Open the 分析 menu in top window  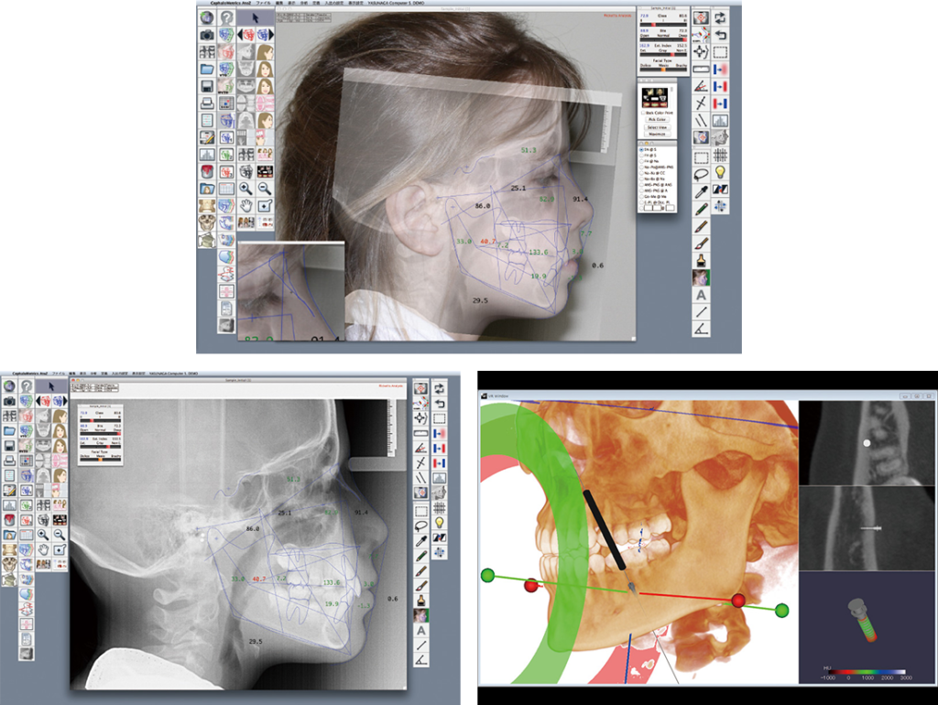pos(303,4)
